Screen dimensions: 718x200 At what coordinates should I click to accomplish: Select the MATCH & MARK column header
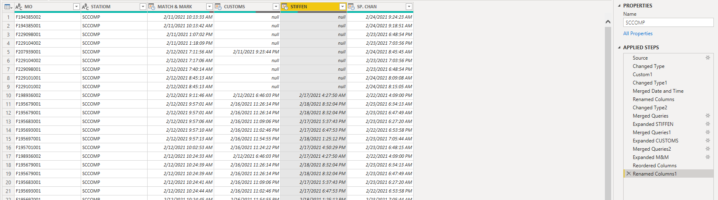click(180, 7)
